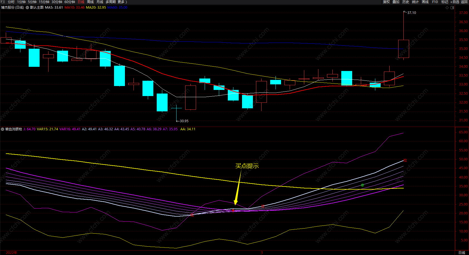Click the A6: 38.29 value
This screenshot has width=469, height=255.
pyautogui.click(x=154, y=129)
